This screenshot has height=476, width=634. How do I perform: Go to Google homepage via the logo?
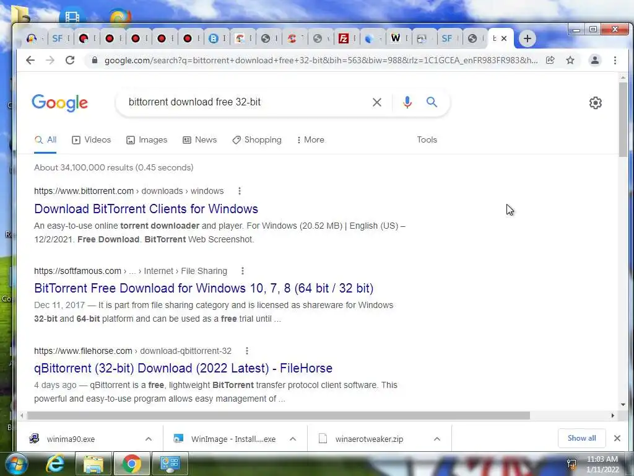60,103
